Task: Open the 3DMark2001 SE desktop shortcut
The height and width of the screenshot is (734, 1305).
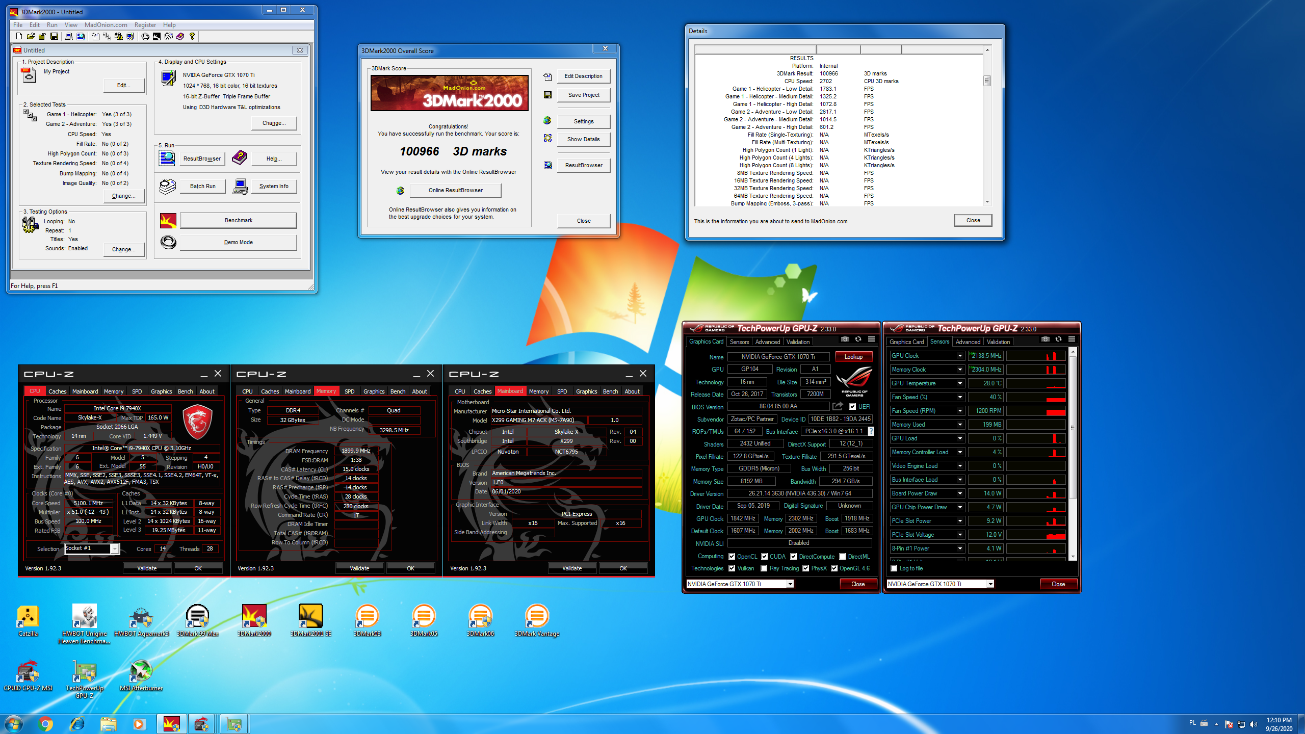Action: [x=310, y=621]
